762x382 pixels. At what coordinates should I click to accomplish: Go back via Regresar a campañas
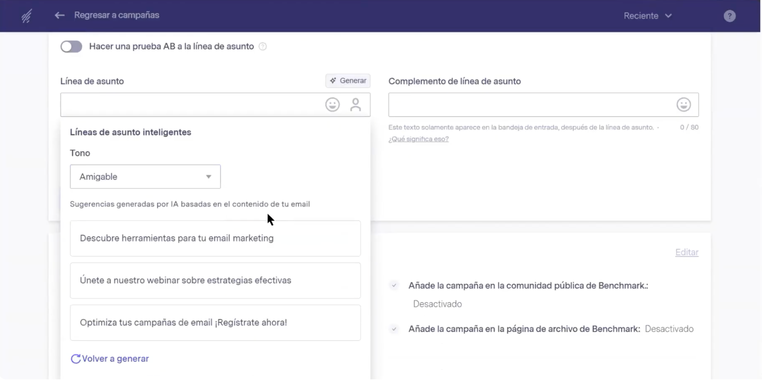pos(116,15)
